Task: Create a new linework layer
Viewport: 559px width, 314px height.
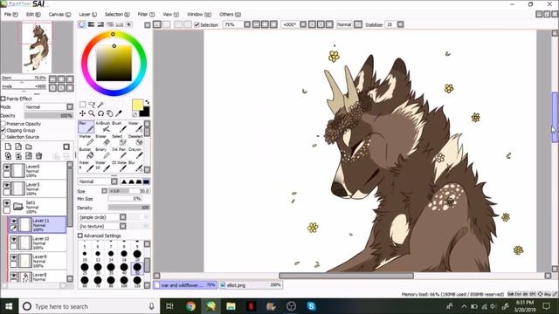Action: tap(18, 147)
